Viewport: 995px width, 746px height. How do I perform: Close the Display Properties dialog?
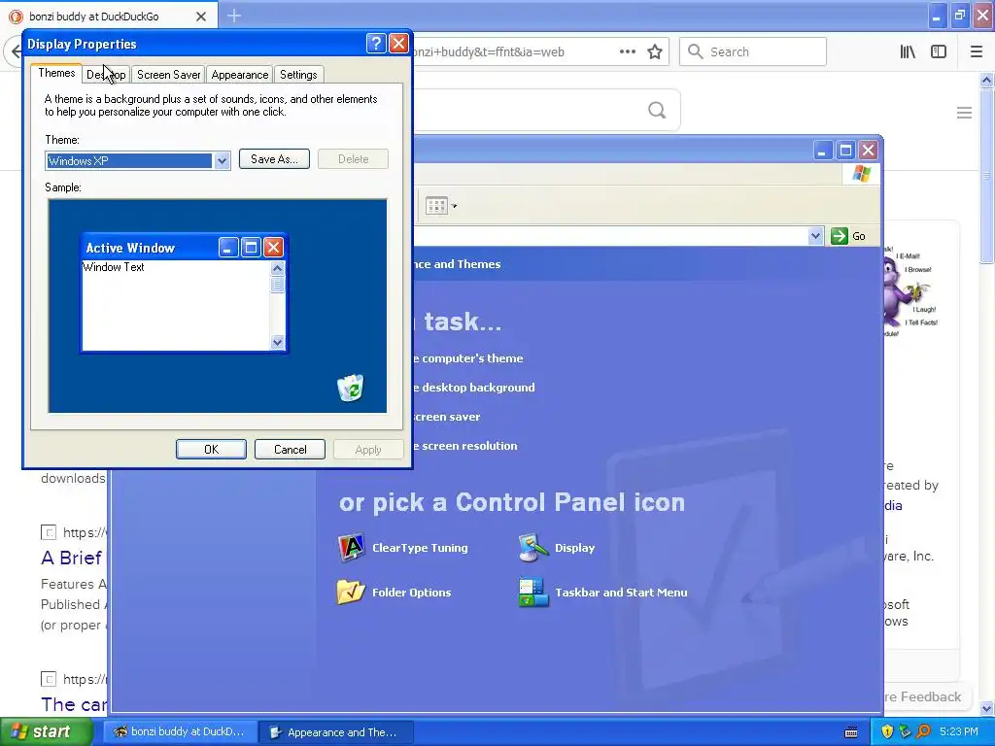[x=398, y=43]
